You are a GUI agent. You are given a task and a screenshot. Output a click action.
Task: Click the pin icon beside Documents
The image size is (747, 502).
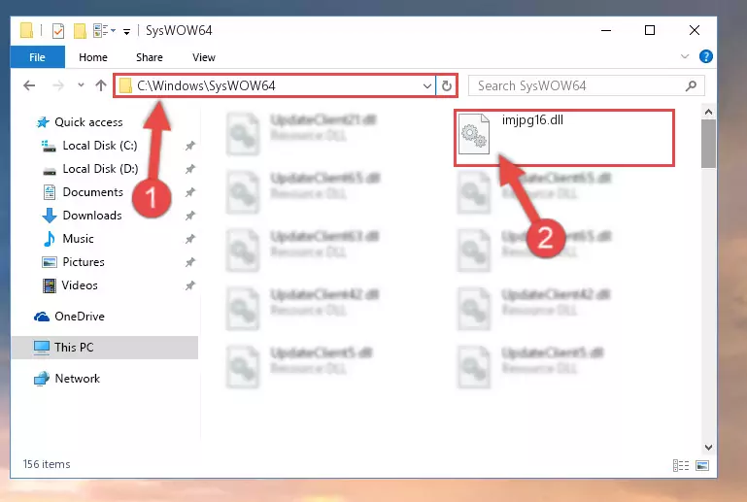[x=189, y=192]
